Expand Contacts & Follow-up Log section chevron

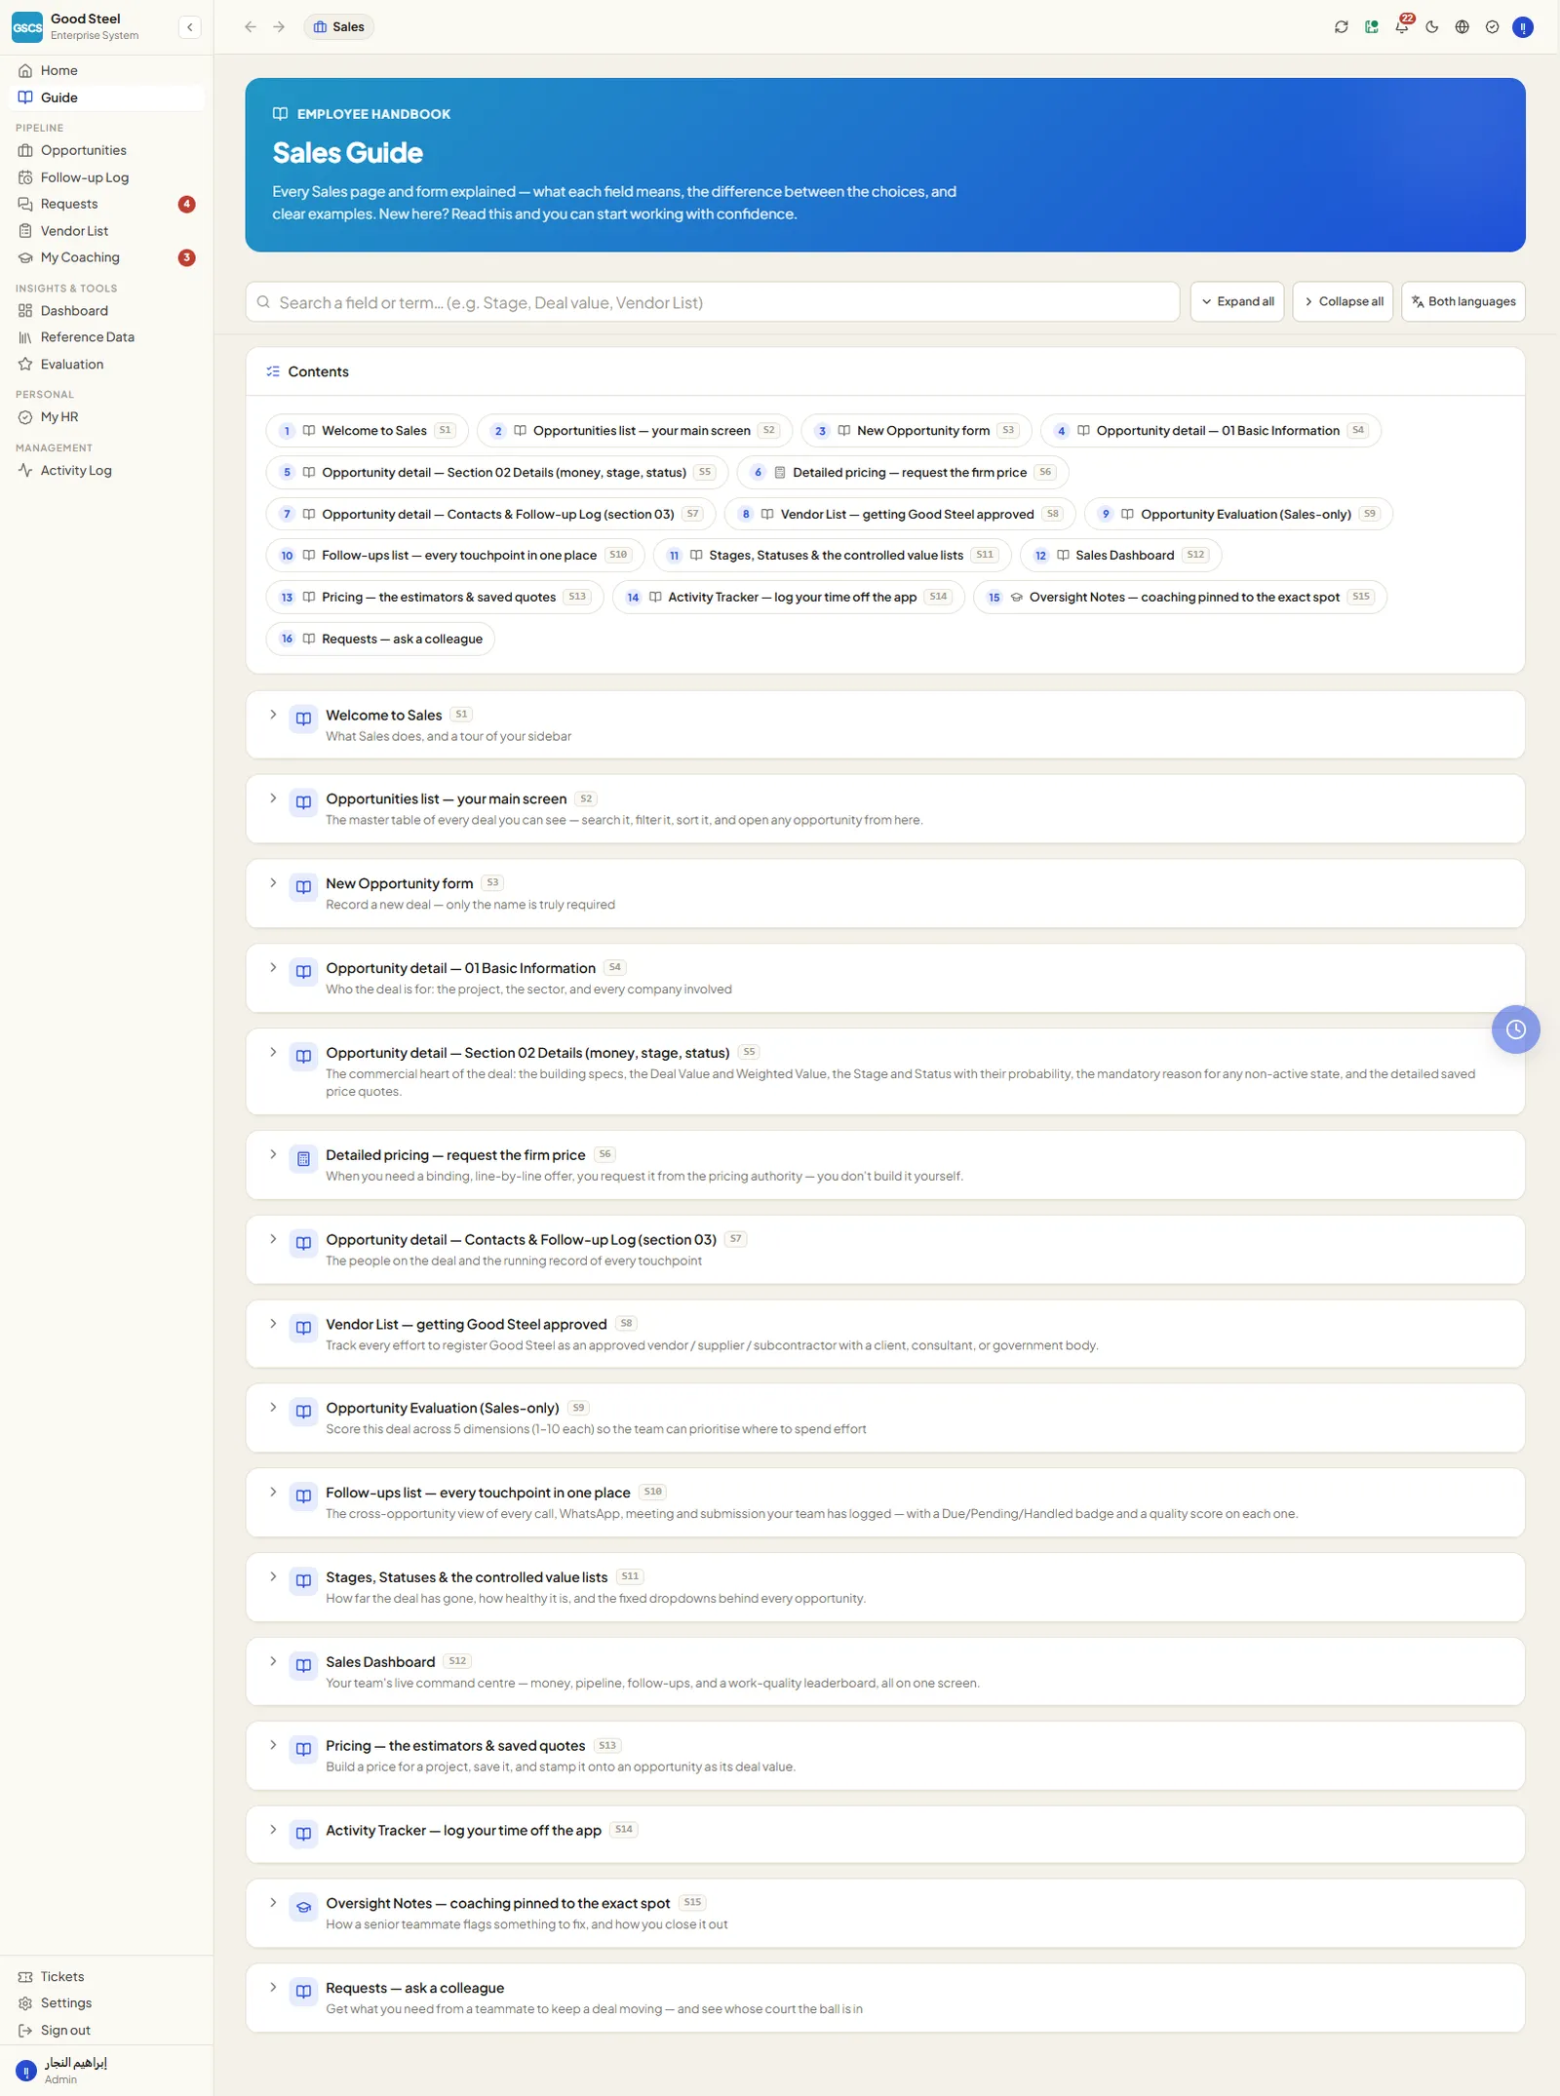click(x=273, y=1240)
